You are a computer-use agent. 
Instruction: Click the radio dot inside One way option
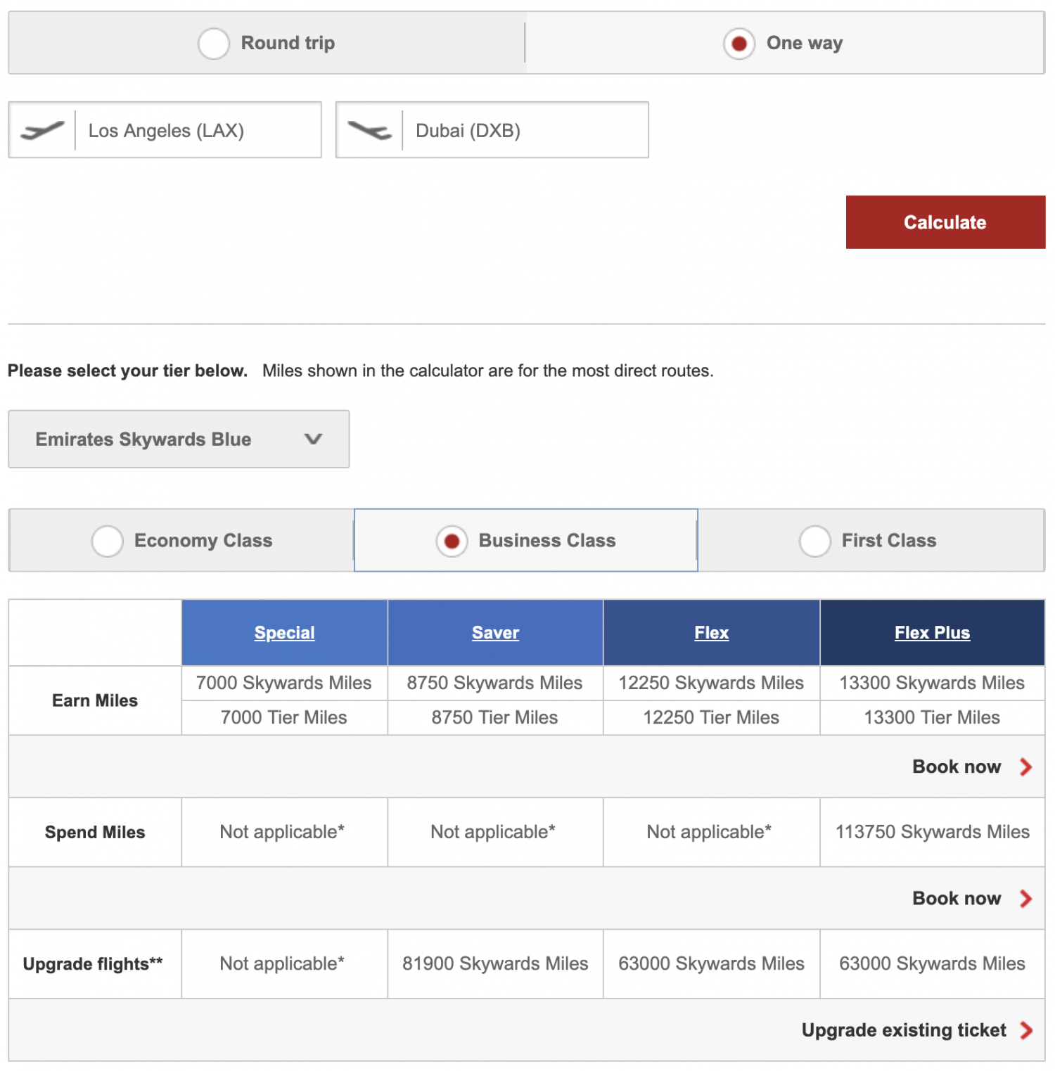tap(738, 43)
